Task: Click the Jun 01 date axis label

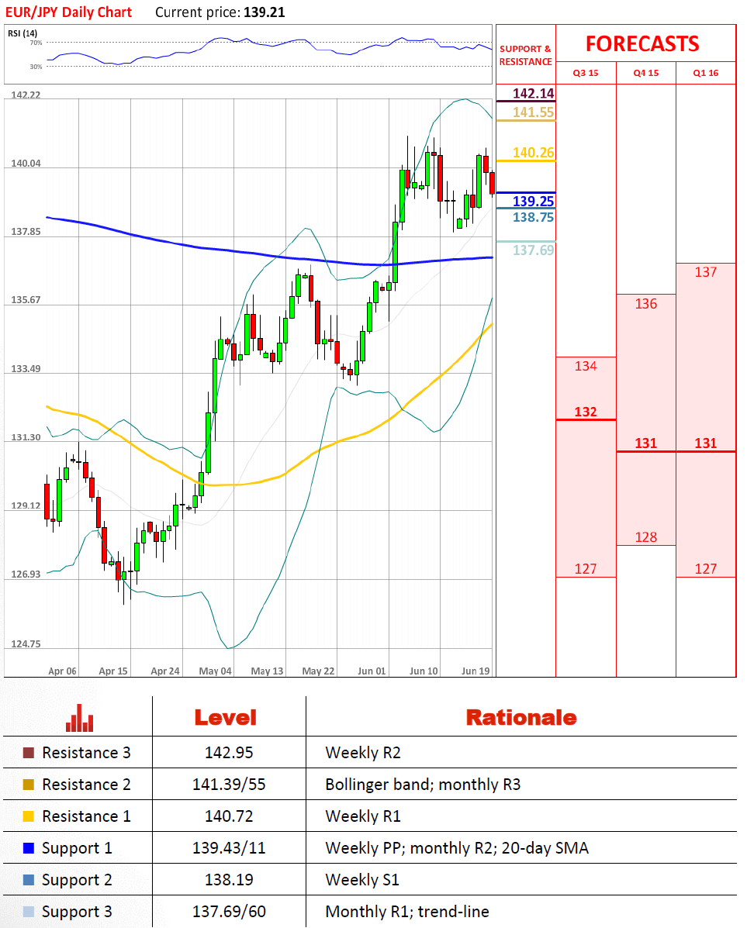Action: pyautogui.click(x=372, y=671)
